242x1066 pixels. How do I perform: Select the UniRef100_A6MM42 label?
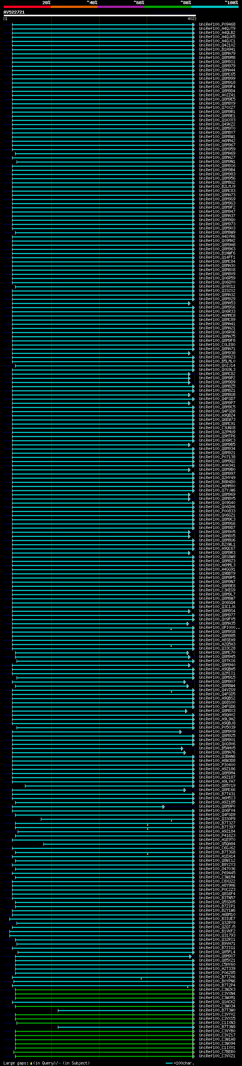pos(217,141)
